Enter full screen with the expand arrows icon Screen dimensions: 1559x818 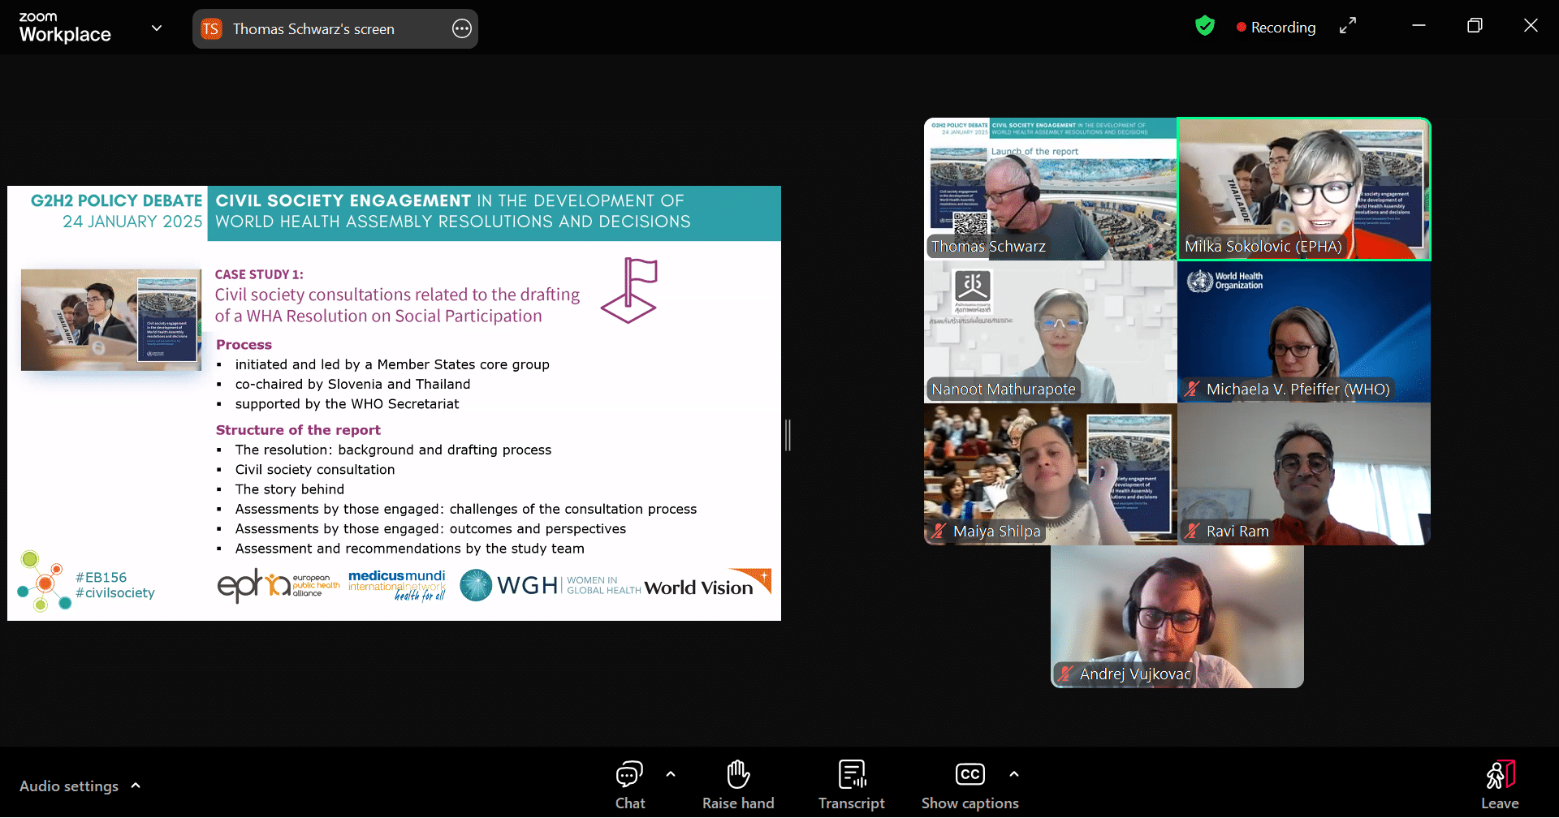tap(1348, 27)
